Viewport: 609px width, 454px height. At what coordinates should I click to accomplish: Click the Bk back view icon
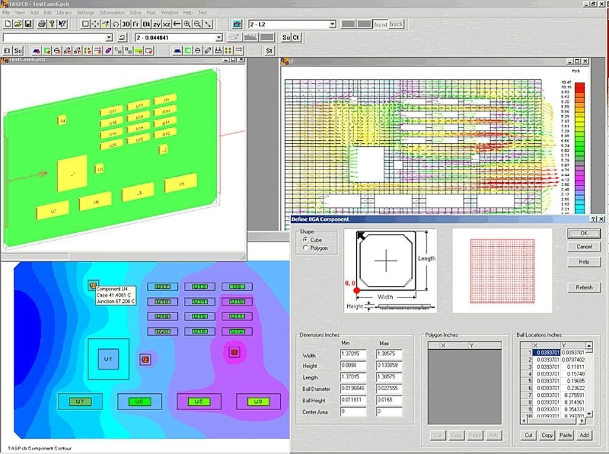146,24
